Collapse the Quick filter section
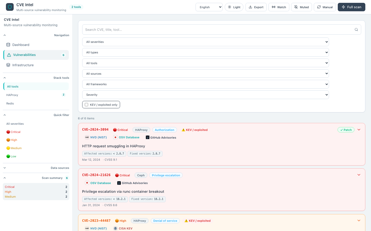Screen dimensions: 371x231 pos(36,115)
